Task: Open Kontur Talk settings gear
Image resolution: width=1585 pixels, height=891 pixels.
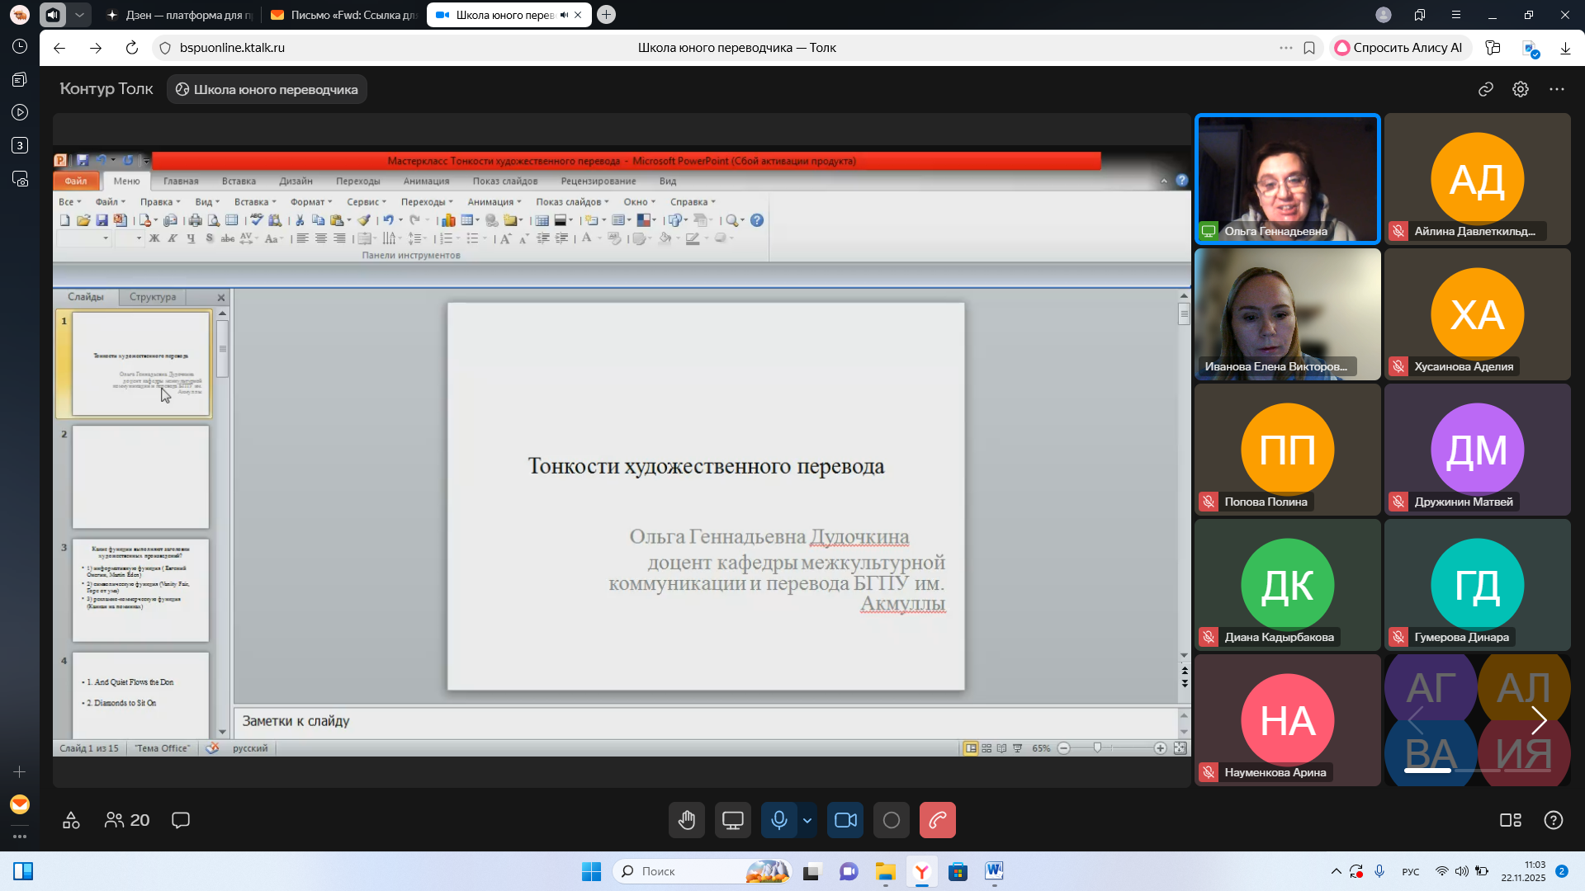Action: tap(1521, 89)
